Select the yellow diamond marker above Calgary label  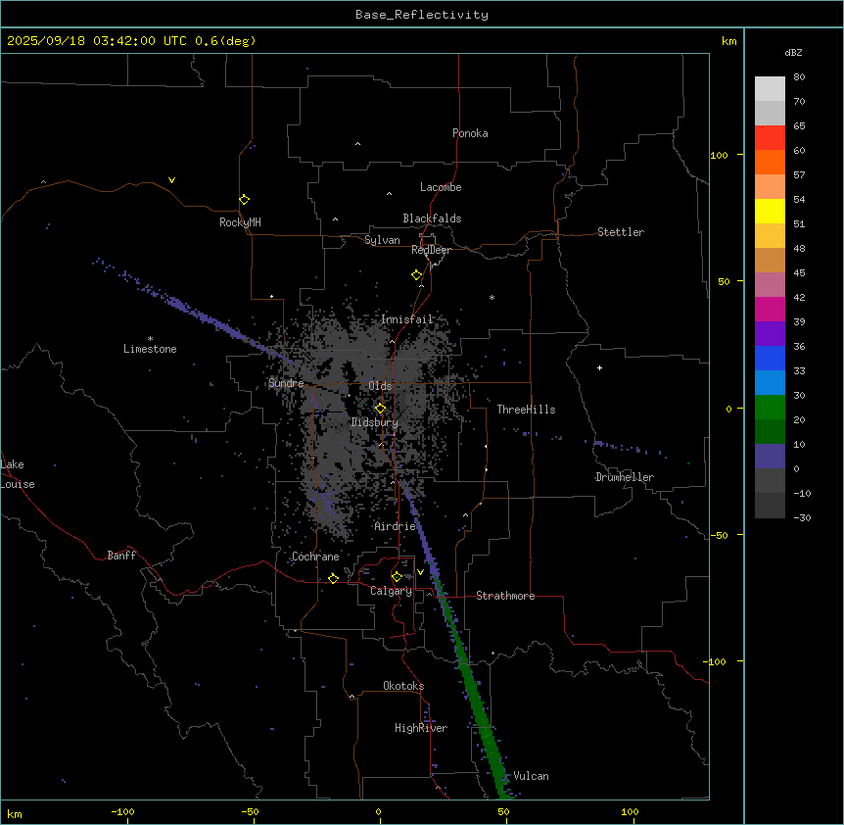point(397,576)
